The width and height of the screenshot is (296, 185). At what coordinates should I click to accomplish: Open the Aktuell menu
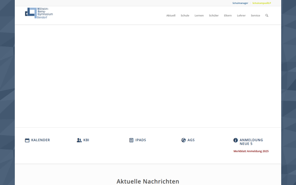click(x=171, y=15)
